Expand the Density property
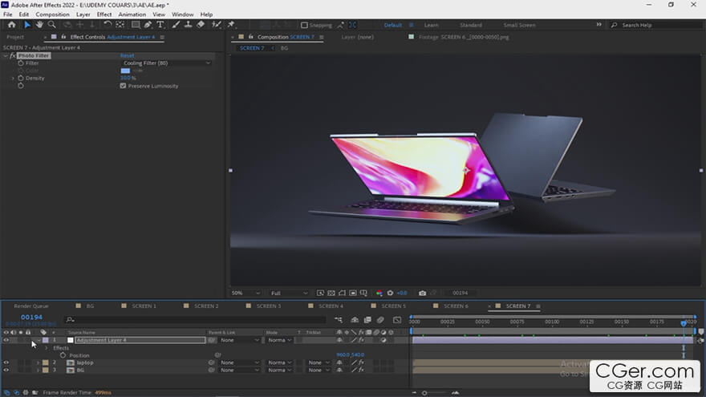This screenshot has height=397, width=706. click(x=13, y=78)
